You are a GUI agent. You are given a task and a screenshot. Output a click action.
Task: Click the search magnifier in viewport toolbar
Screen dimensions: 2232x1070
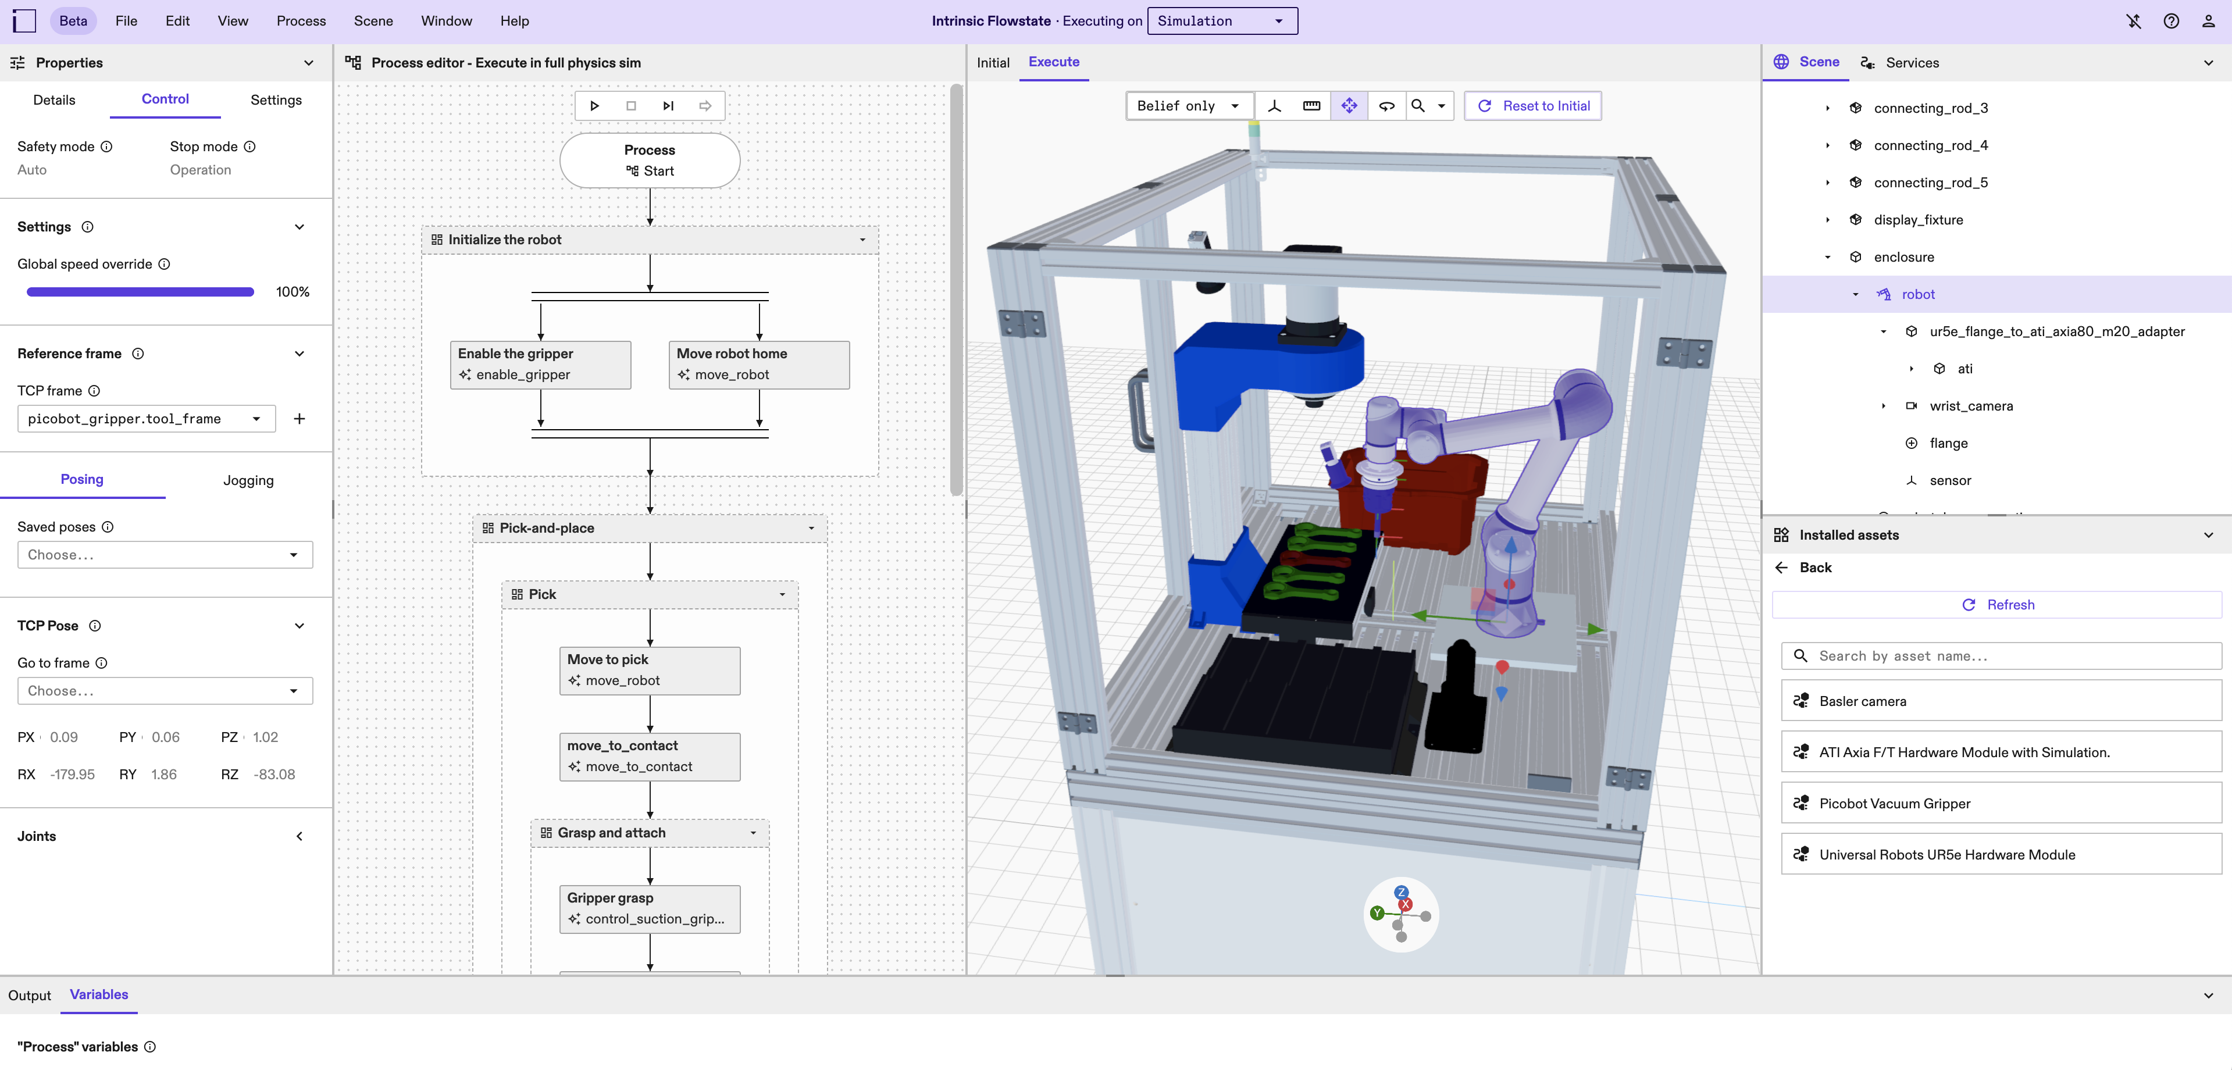point(1417,106)
